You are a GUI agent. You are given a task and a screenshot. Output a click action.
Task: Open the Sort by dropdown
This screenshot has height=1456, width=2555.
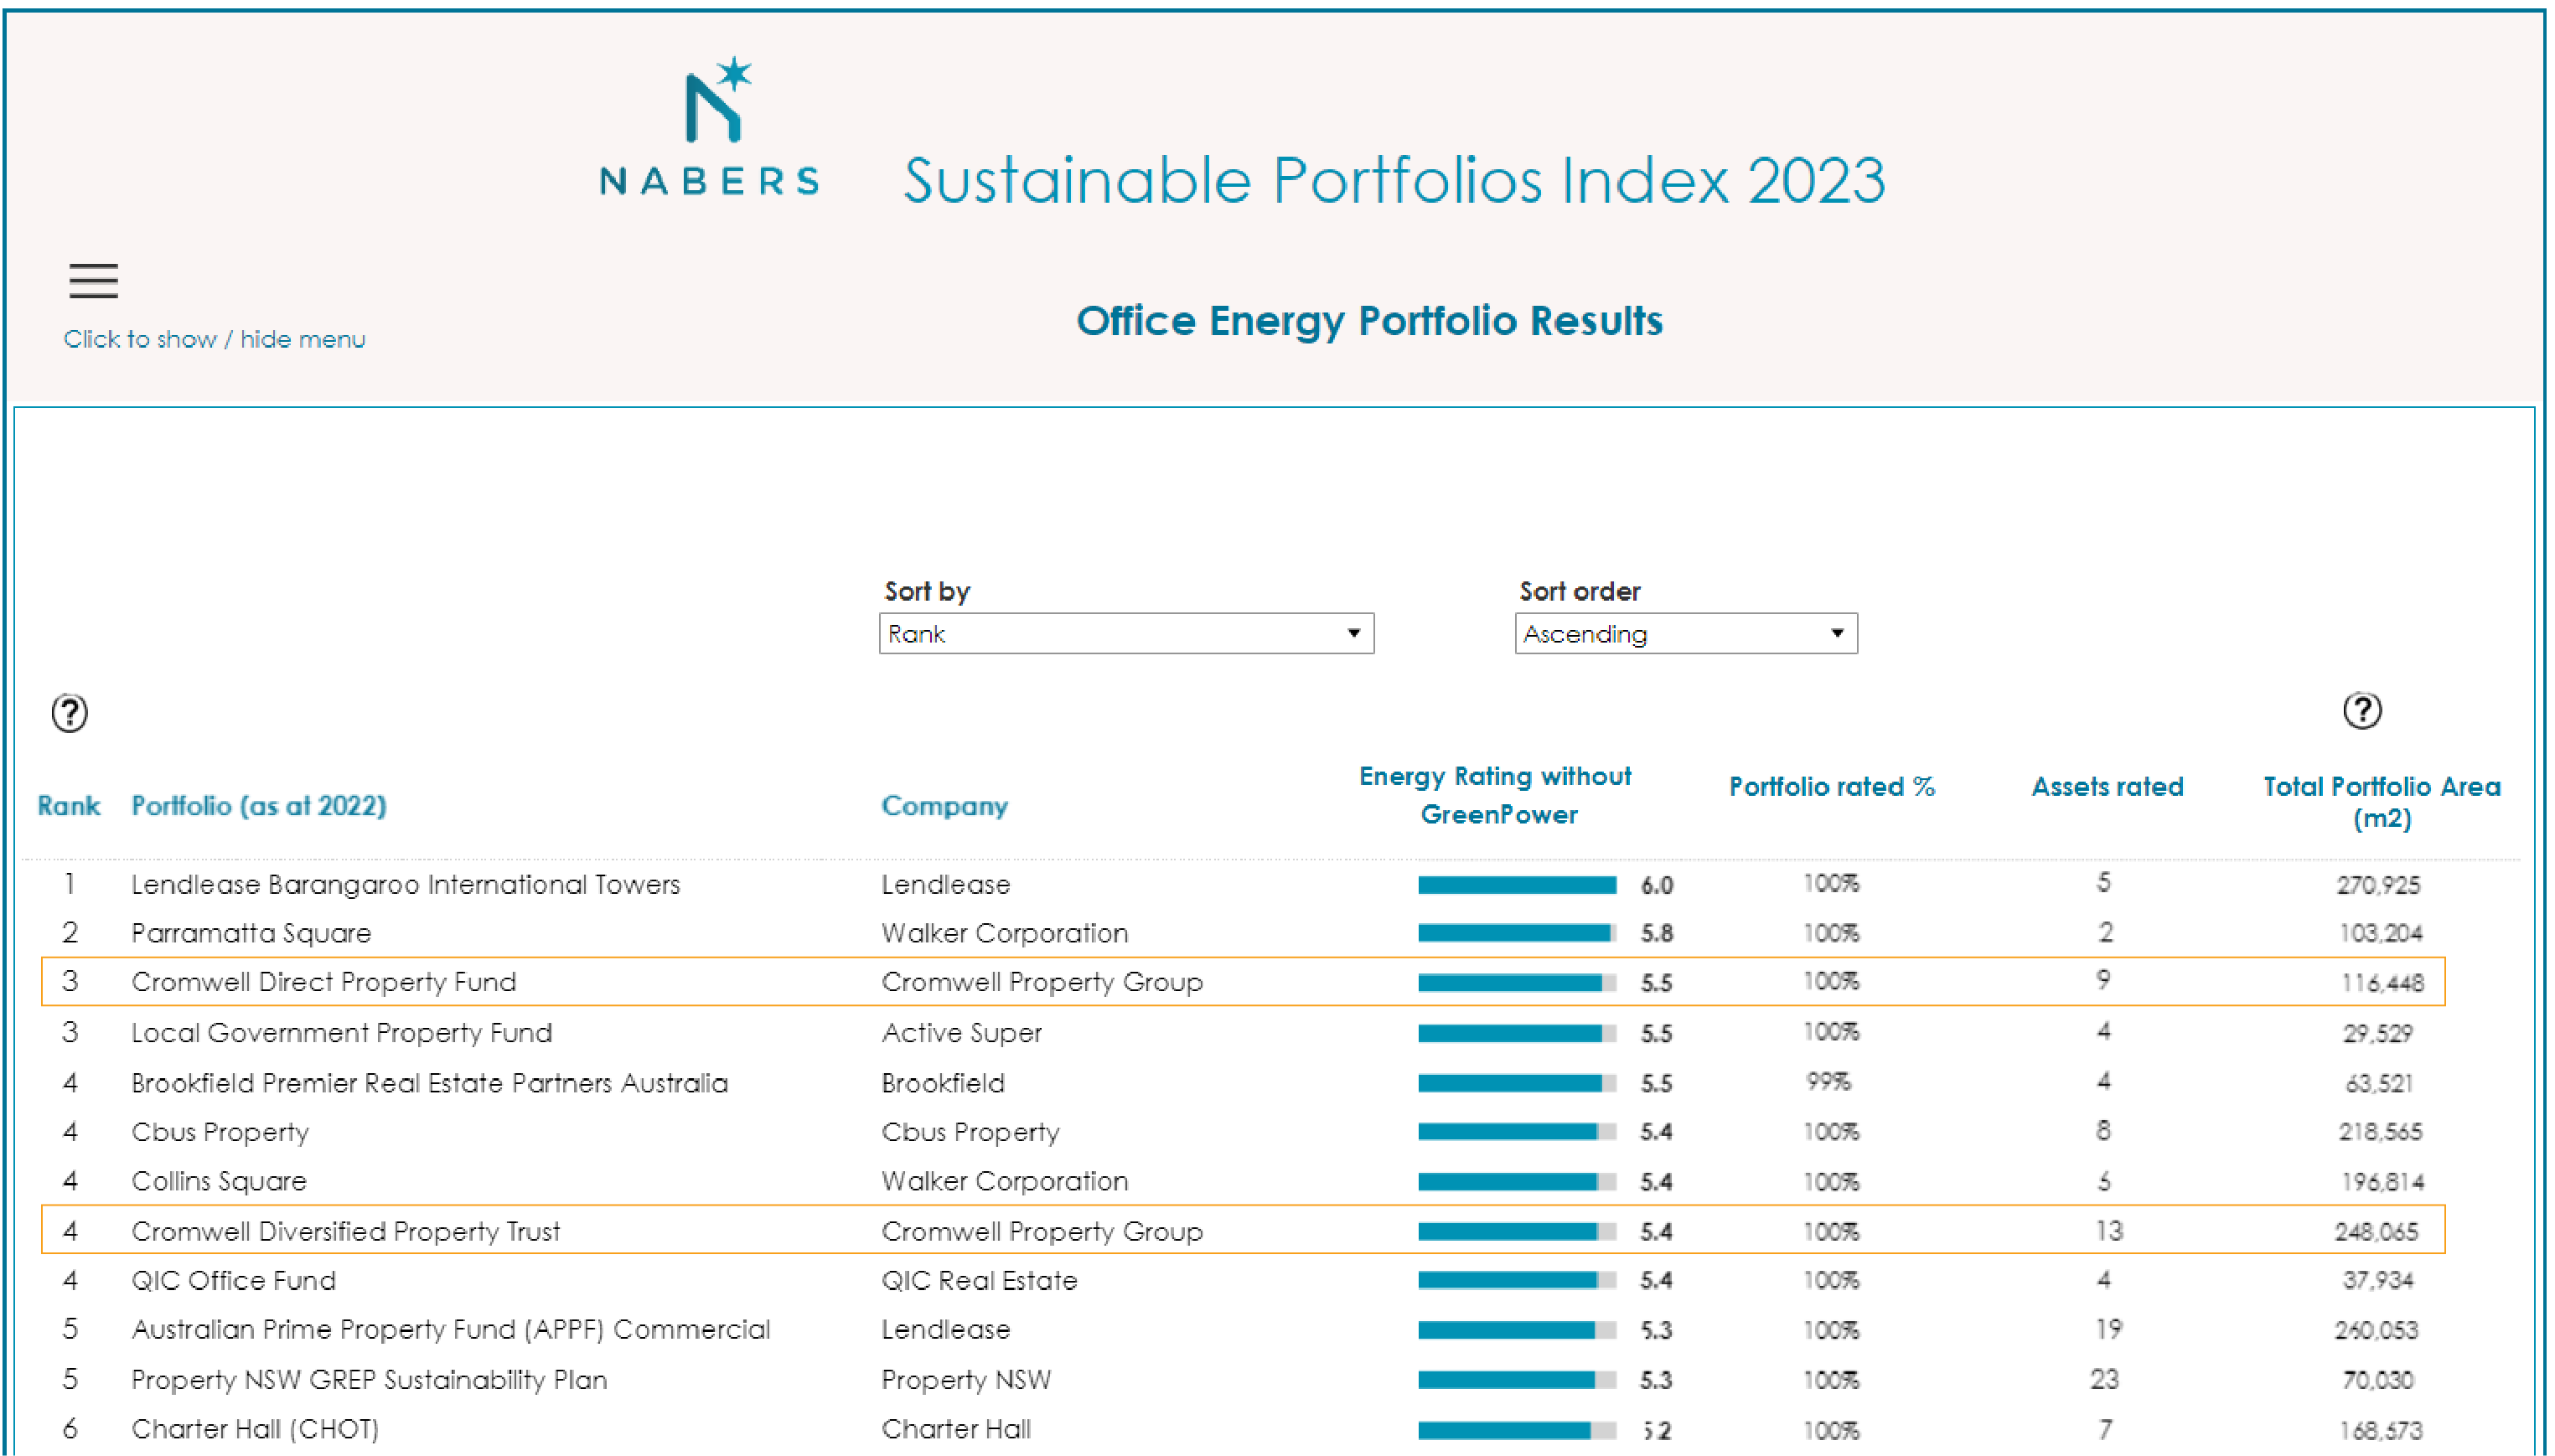[x=1125, y=634]
